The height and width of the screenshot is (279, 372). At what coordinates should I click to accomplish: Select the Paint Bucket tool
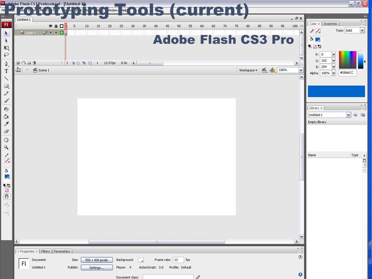[7, 117]
